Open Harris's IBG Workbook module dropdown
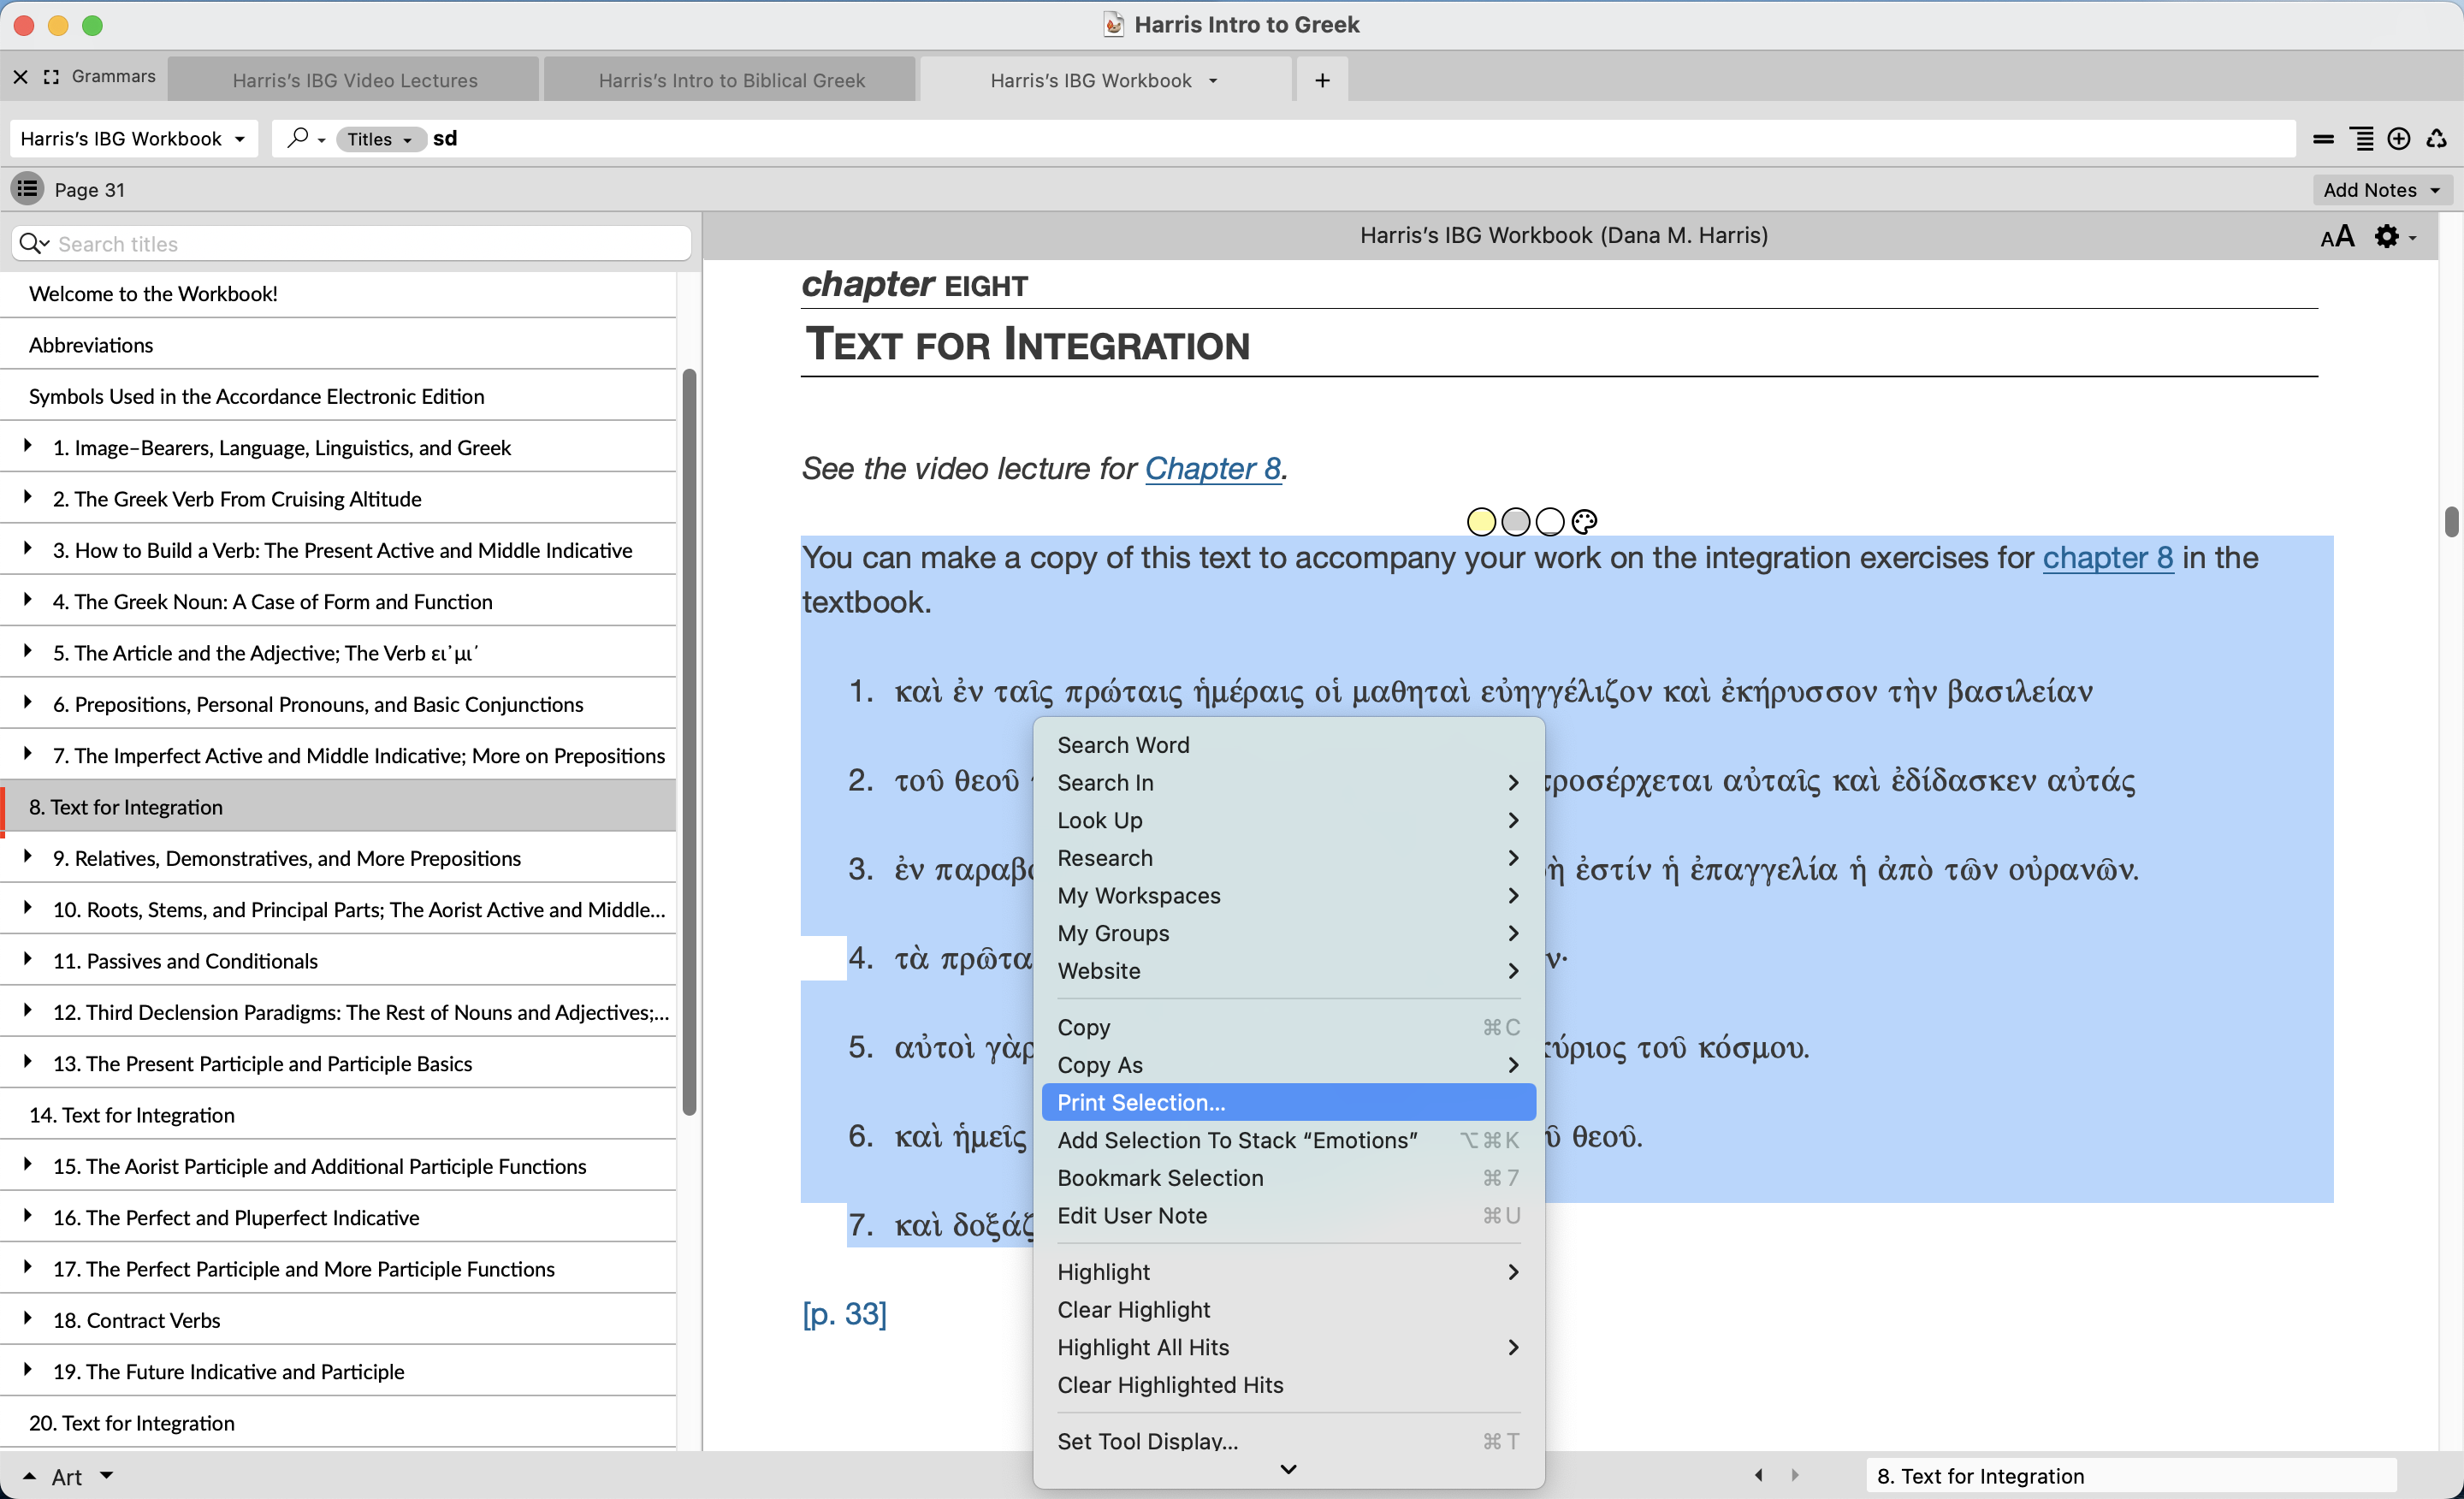2464x1499 pixels. coord(132,139)
